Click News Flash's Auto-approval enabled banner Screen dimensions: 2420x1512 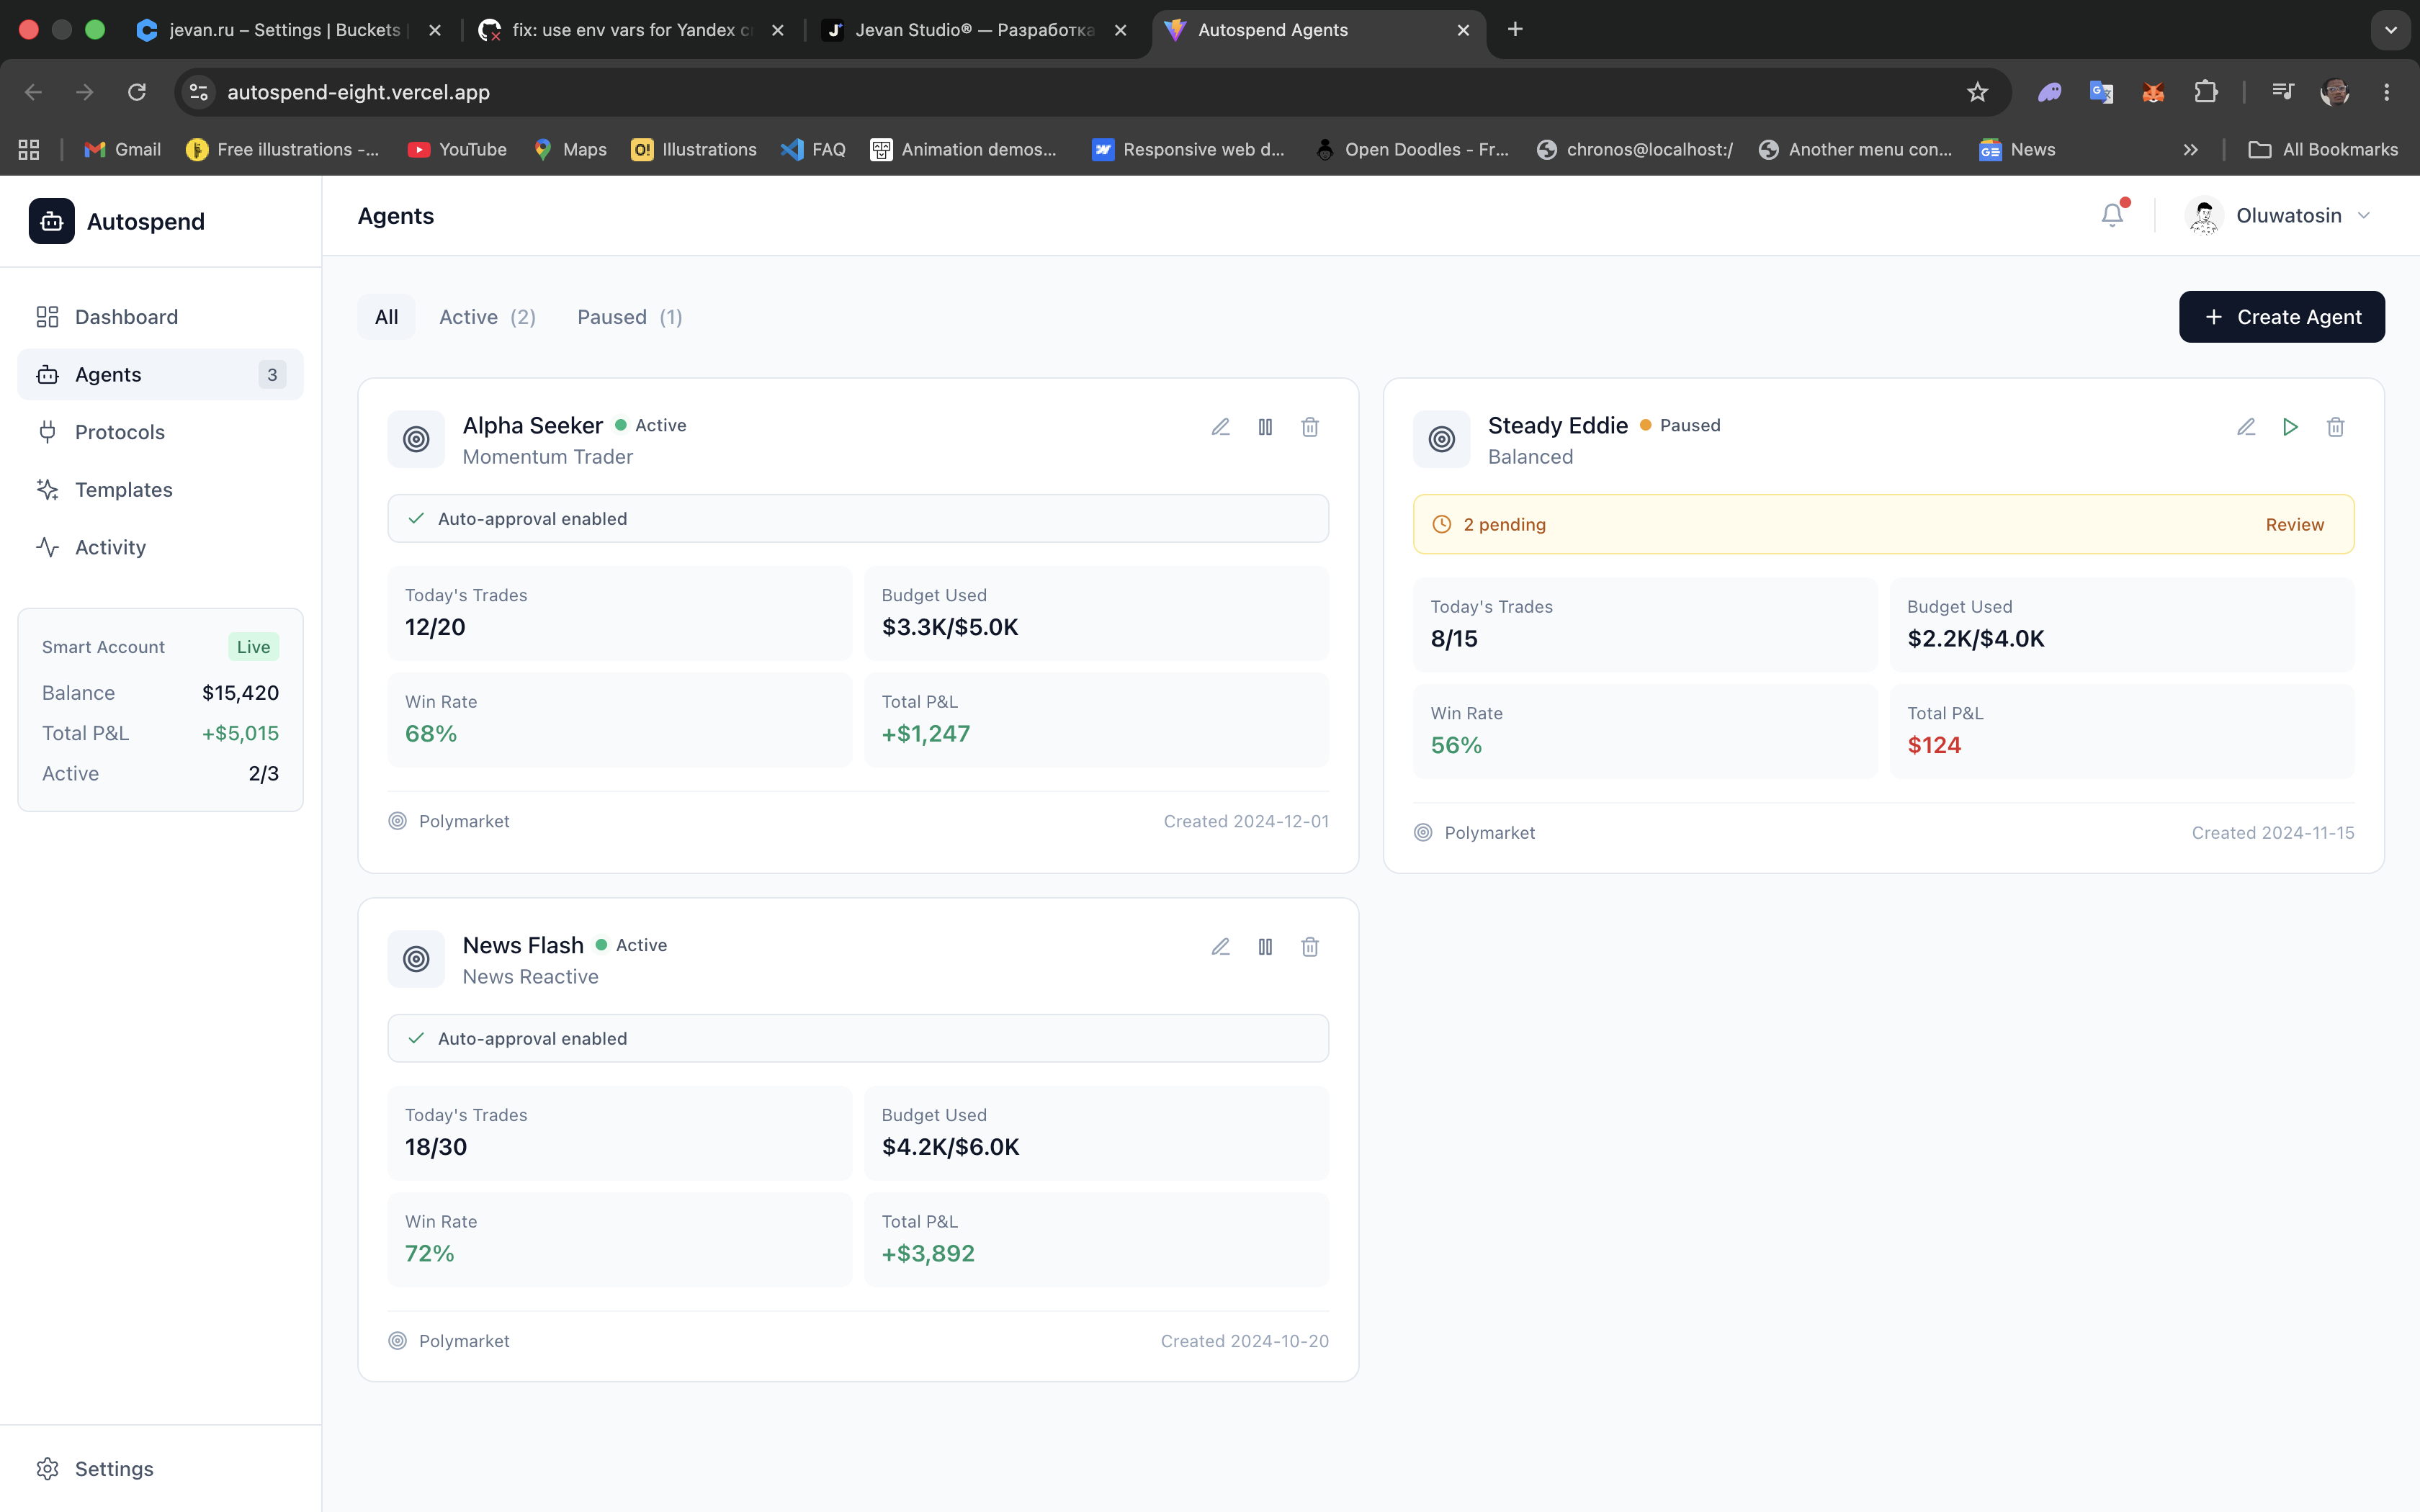click(x=858, y=1039)
